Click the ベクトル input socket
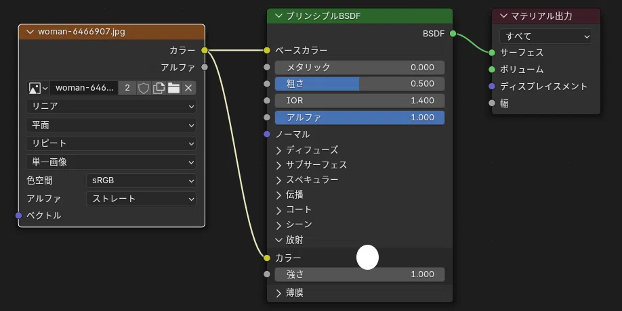The width and height of the screenshot is (622, 311). point(19,215)
